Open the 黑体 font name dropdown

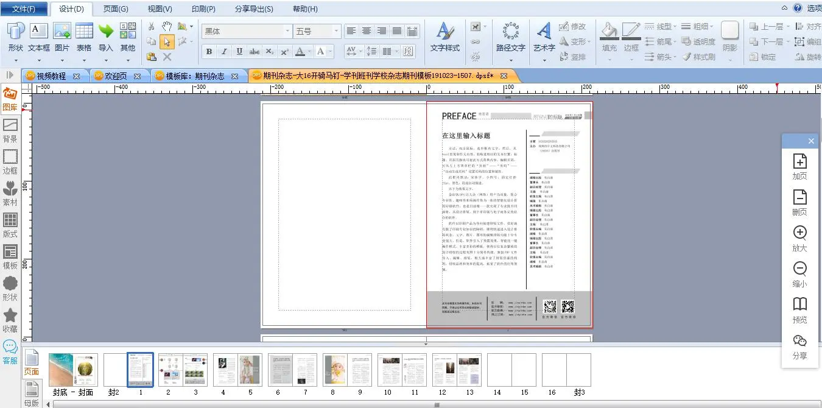point(288,31)
